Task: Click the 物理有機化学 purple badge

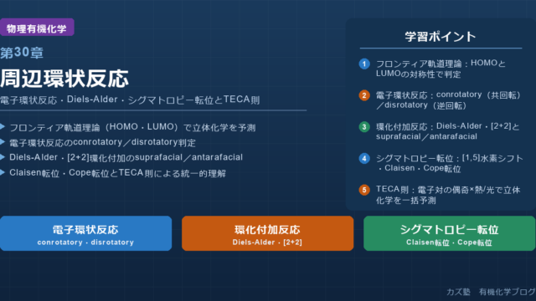Action: coord(37,28)
